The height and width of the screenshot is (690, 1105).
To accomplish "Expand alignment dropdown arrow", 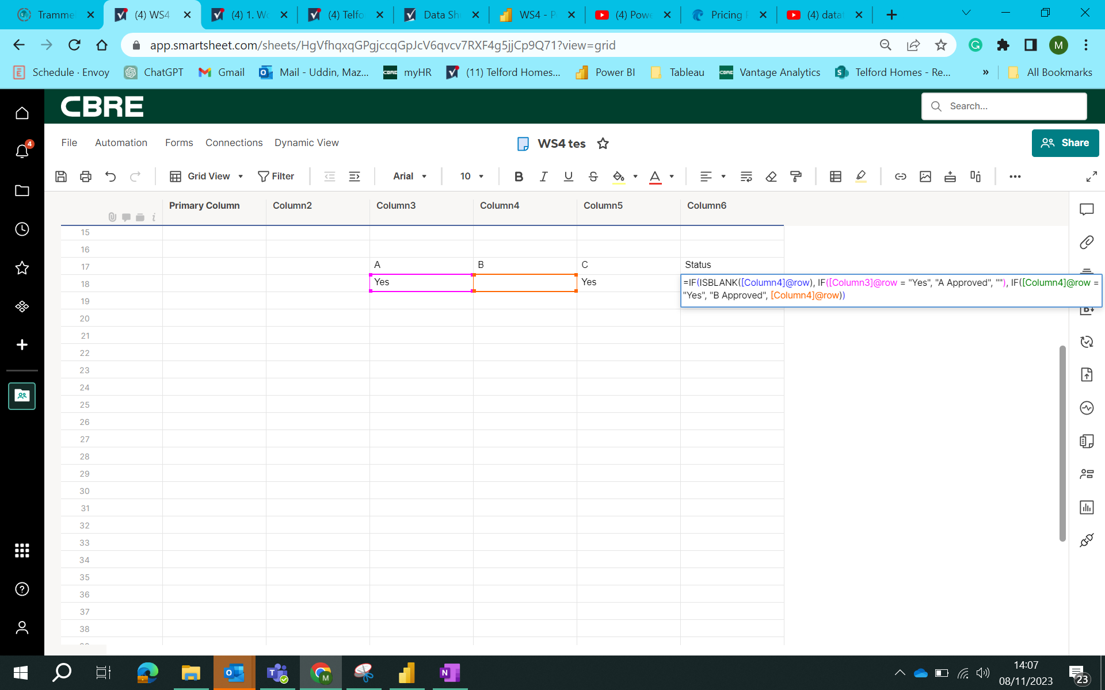I will click(x=723, y=177).
